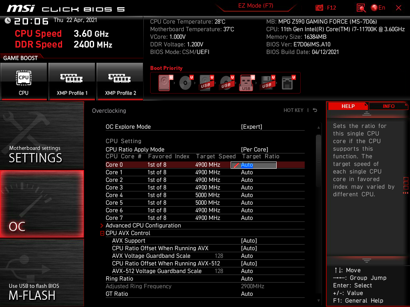
Task: Open the INFO tab
Action: (388, 106)
